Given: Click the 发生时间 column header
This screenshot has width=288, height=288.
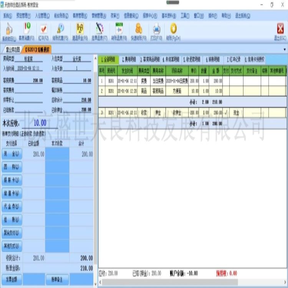Looking at the screenshot, I should pyautogui.click(x=127, y=71).
